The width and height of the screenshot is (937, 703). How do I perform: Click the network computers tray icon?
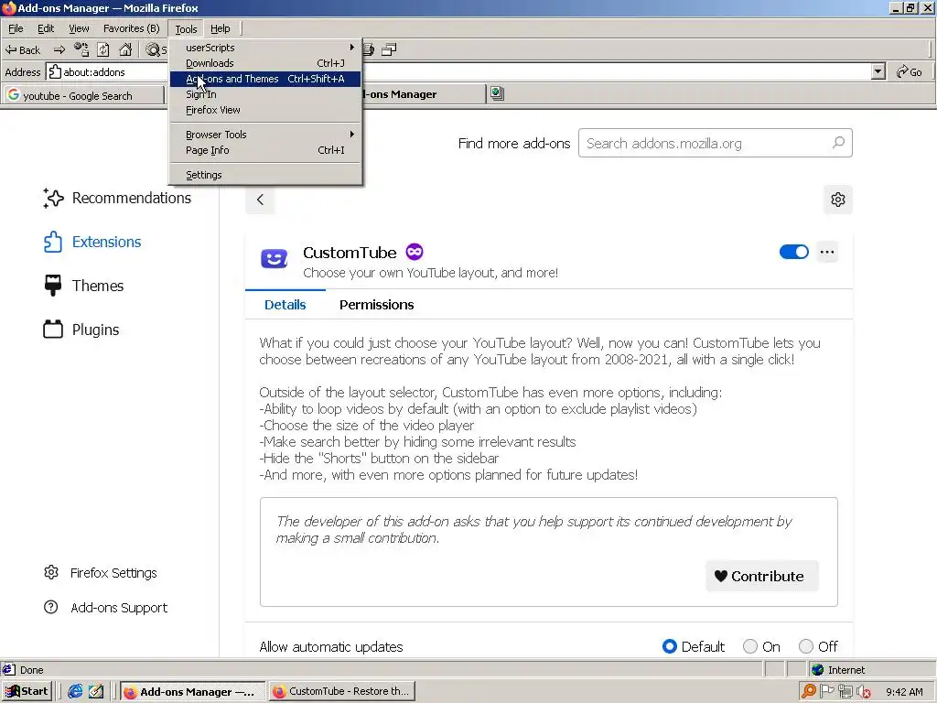[845, 691]
